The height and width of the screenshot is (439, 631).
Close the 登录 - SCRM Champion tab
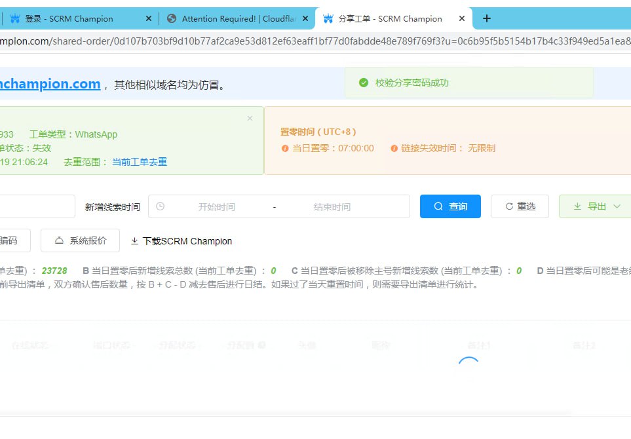tap(149, 19)
